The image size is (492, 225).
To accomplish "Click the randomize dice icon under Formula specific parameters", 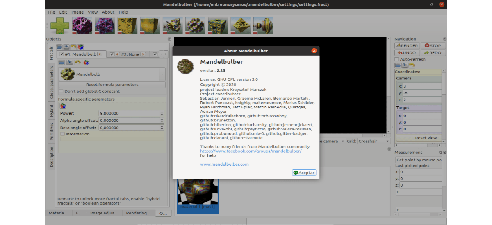I will coord(63,106).
